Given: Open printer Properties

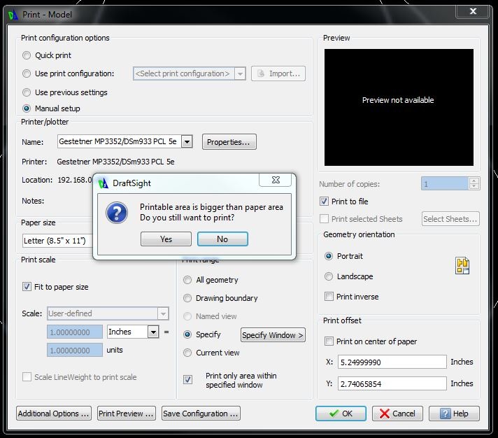Looking at the screenshot, I should click(229, 142).
